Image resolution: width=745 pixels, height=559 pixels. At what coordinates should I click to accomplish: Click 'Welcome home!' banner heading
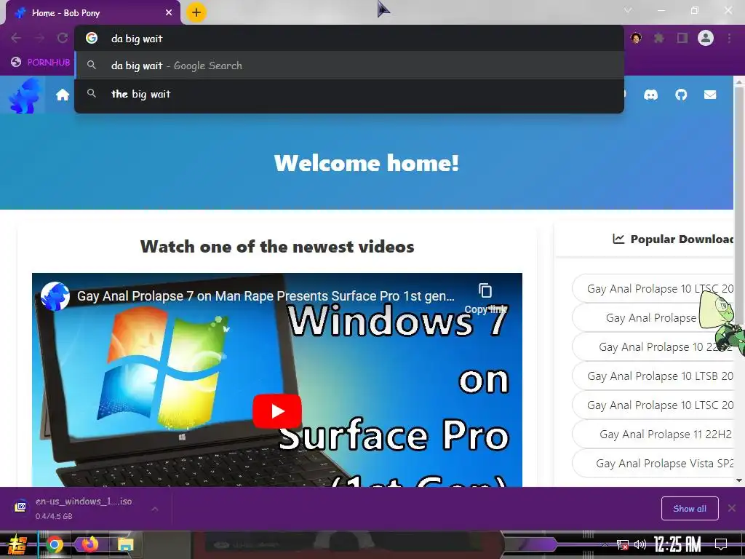[367, 163]
